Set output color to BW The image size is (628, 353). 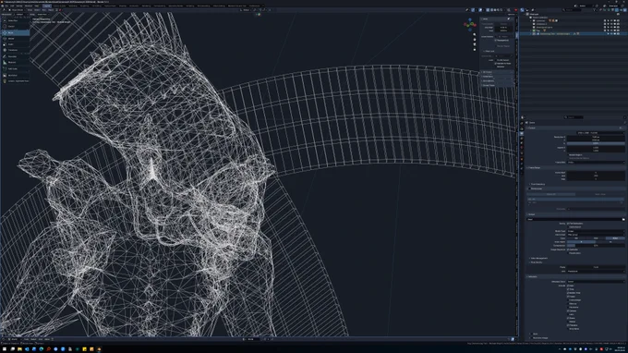point(576,238)
